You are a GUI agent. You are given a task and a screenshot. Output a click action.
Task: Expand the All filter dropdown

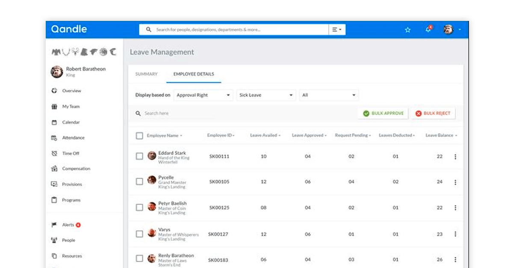click(x=329, y=95)
